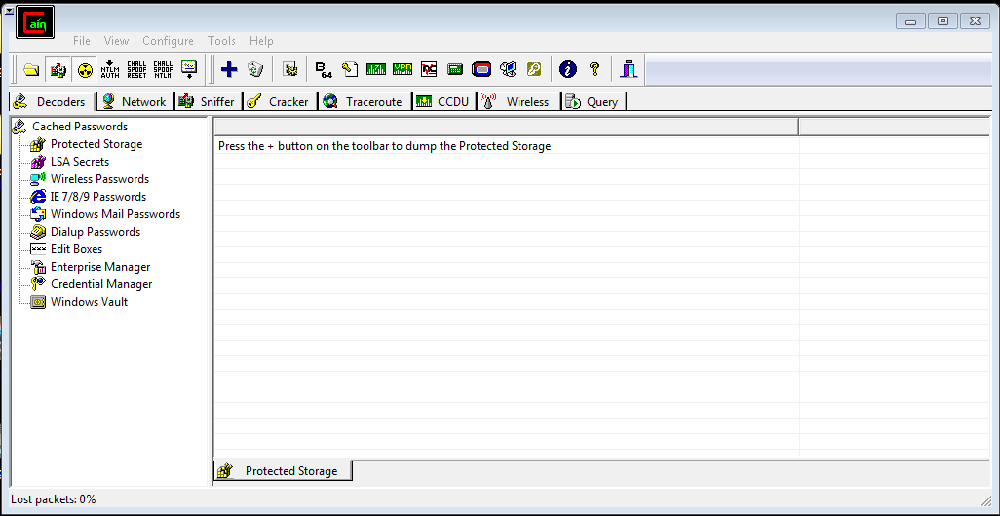1000x516 pixels.
Task: Select Edit Boxes in the tree
Action: [x=77, y=249]
